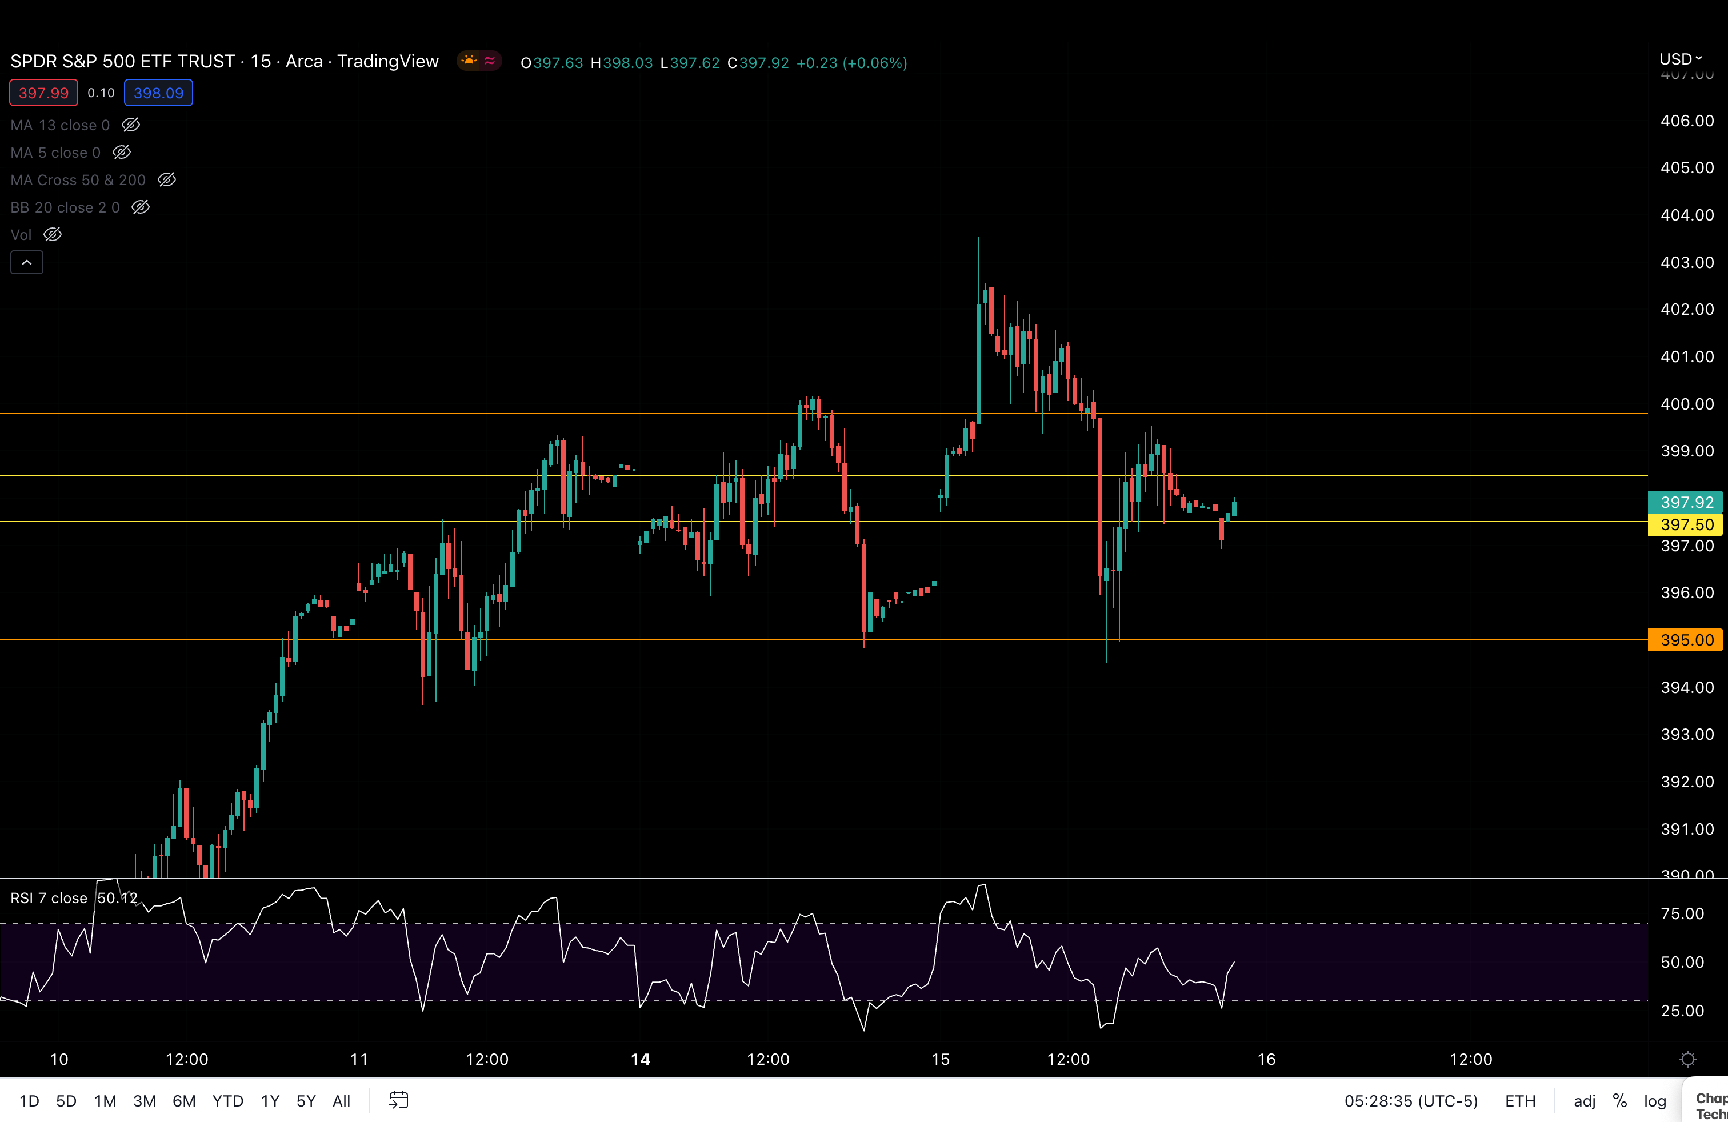Click the blue 398.09 buy price button
This screenshot has width=1728, height=1122.
click(158, 92)
